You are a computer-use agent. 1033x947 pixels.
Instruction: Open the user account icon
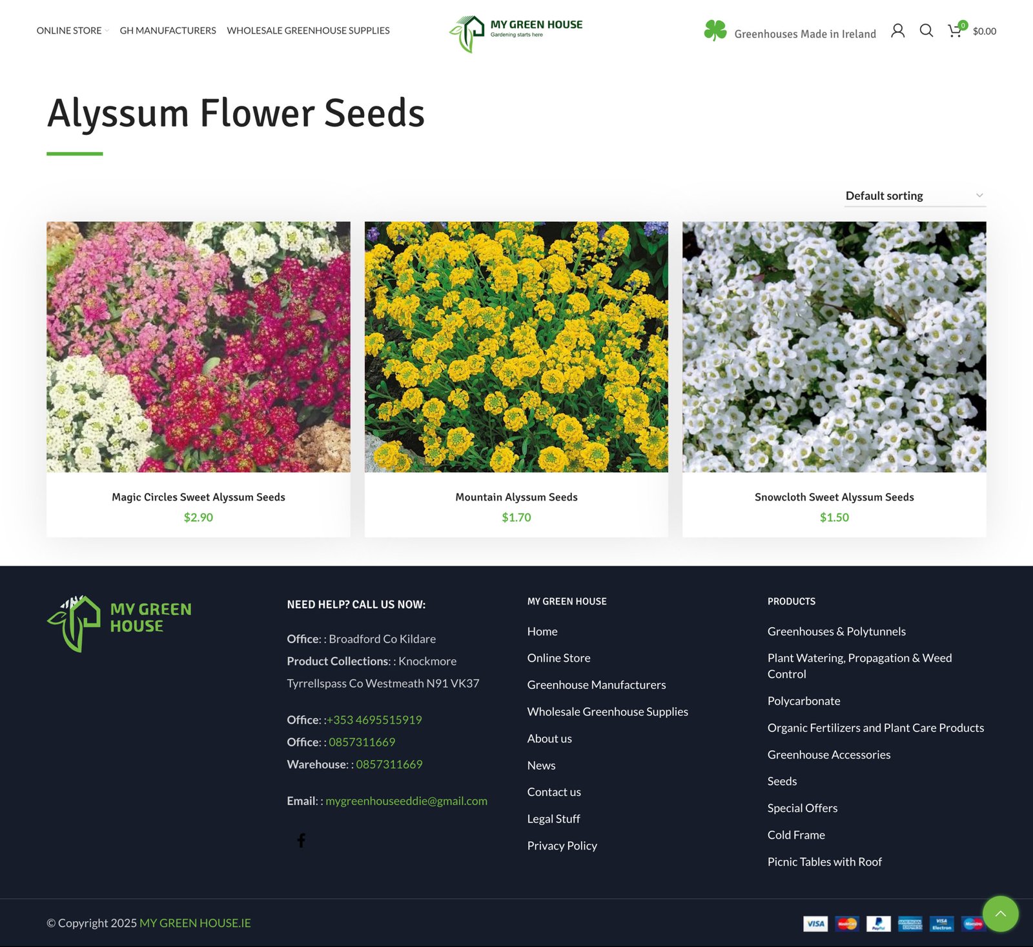coord(897,30)
